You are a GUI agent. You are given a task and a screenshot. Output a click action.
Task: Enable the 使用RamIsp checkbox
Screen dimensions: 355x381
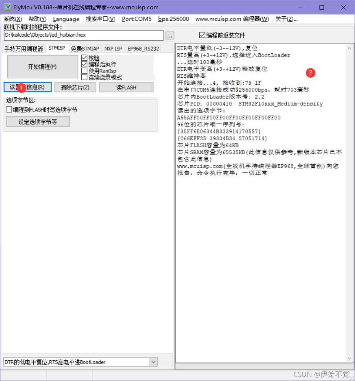pos(84,70)
